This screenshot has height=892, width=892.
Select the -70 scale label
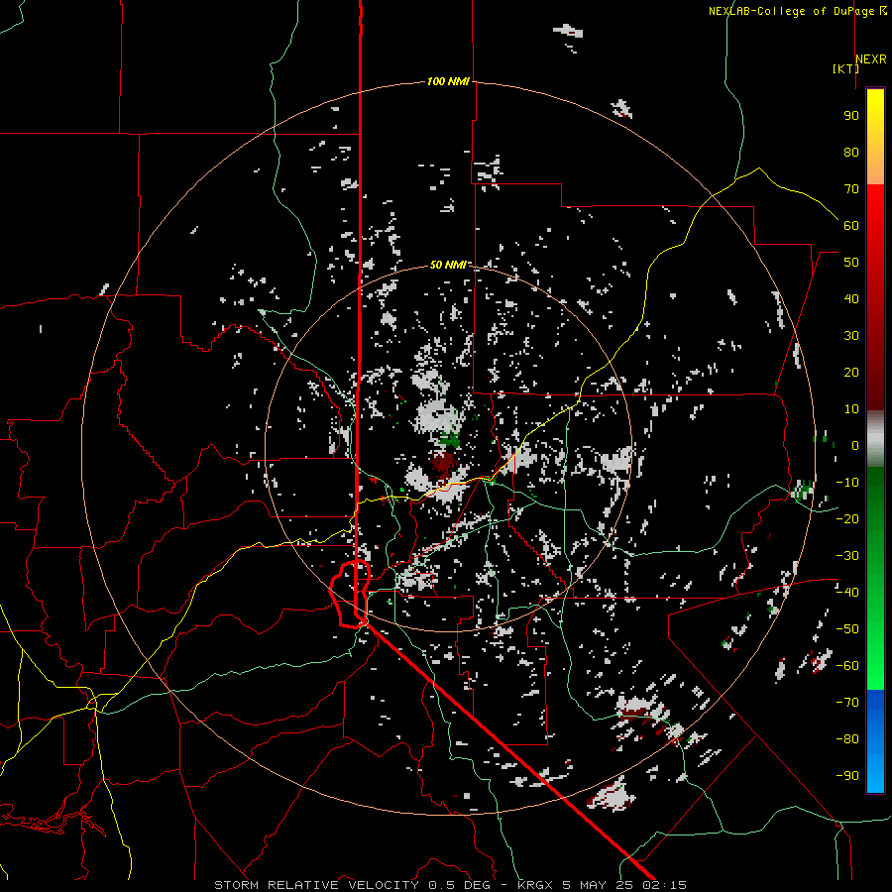point(847,703)
